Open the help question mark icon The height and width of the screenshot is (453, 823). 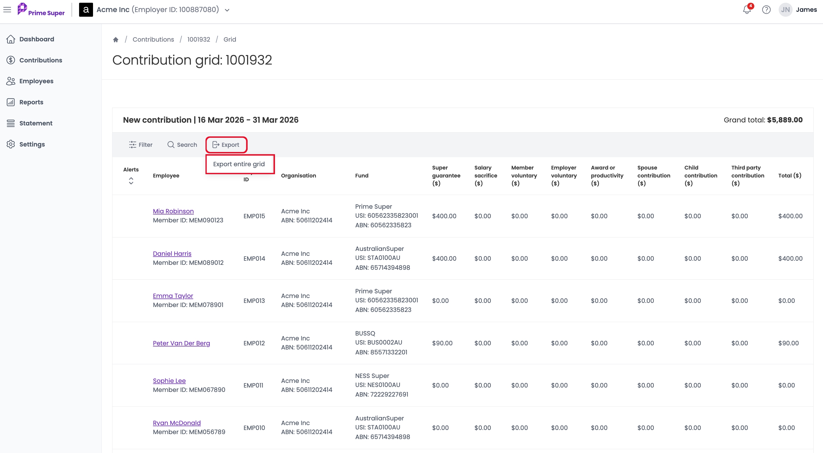(x=766, y=10)
